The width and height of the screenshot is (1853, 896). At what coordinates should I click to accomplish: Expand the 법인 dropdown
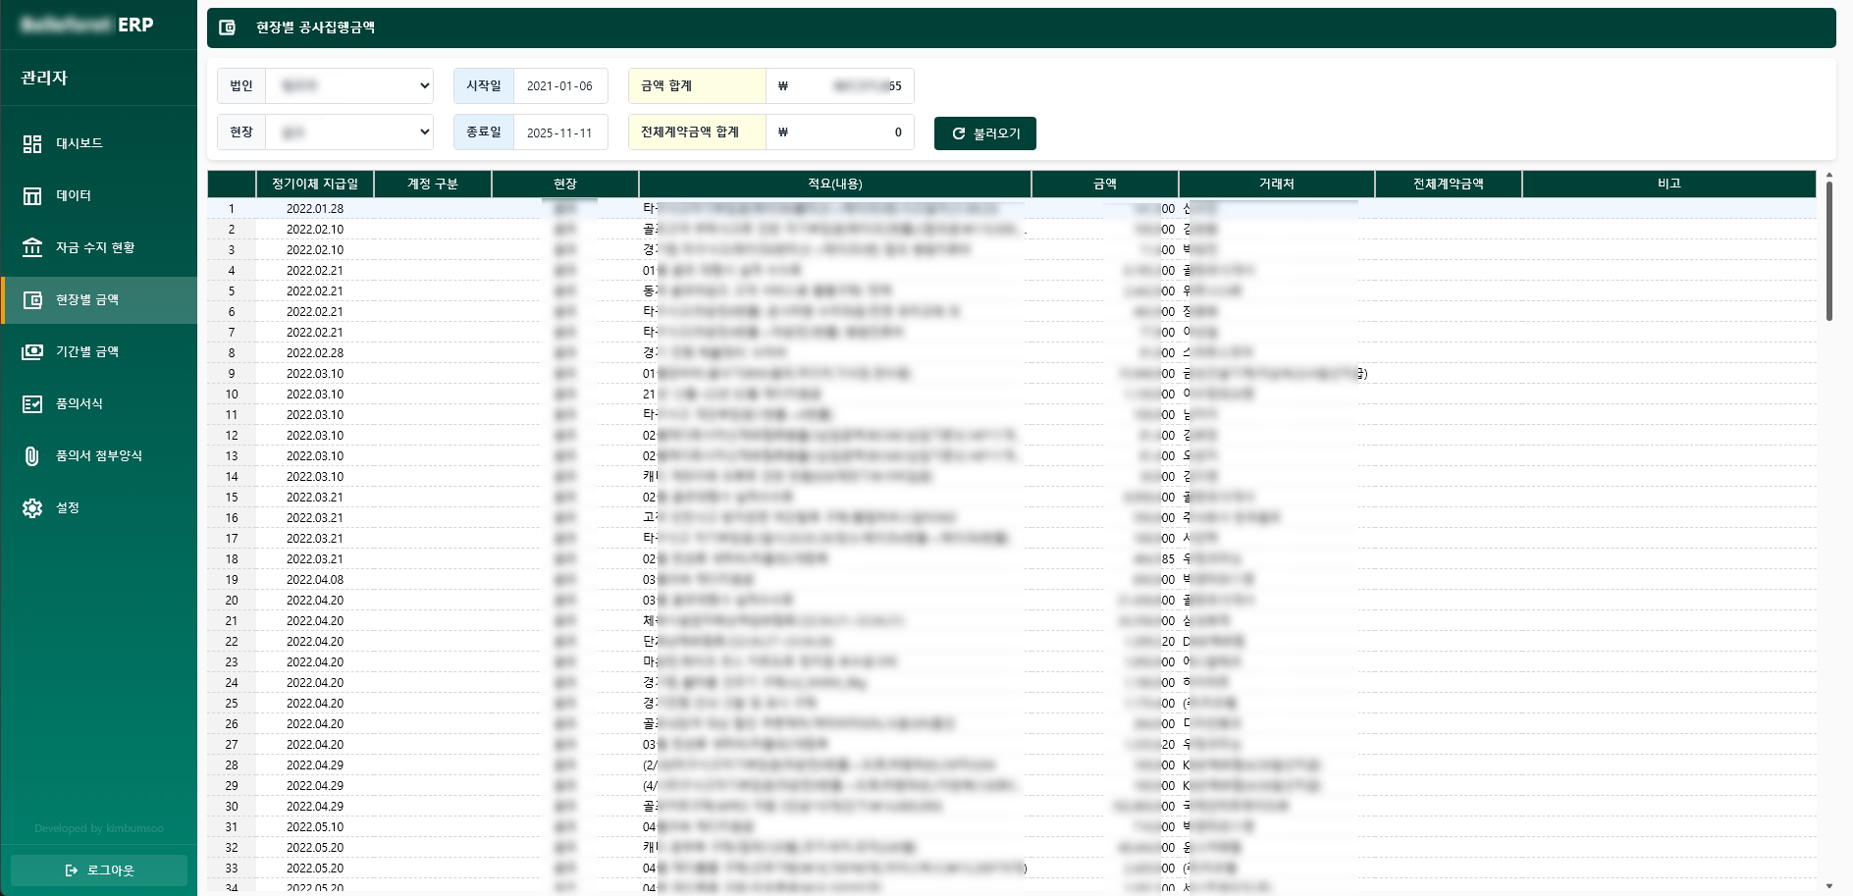pyautogui.click(x=349, y=86)
